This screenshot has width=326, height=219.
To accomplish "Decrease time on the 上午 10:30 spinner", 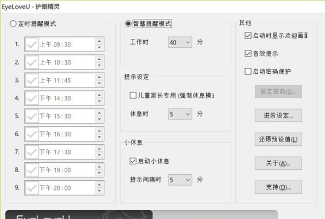I will (99, 65).
